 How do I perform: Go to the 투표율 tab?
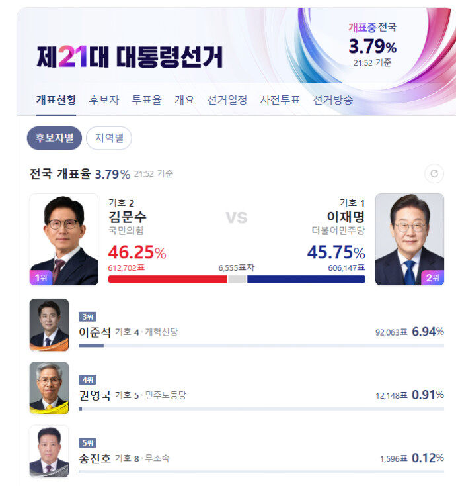[x=147, y=100]
